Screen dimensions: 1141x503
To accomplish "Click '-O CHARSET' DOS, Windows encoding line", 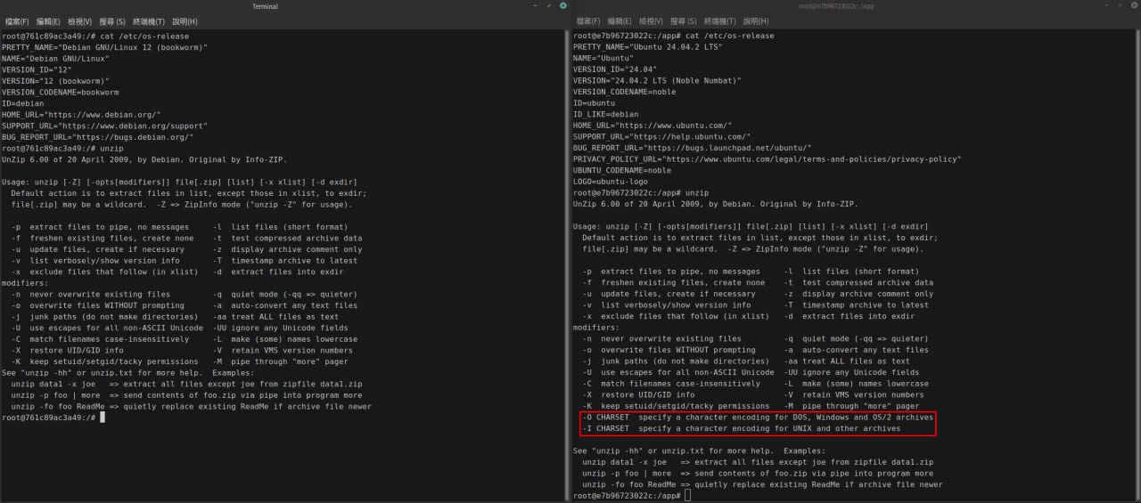I will pyautogui.click(x=758, y=418).
